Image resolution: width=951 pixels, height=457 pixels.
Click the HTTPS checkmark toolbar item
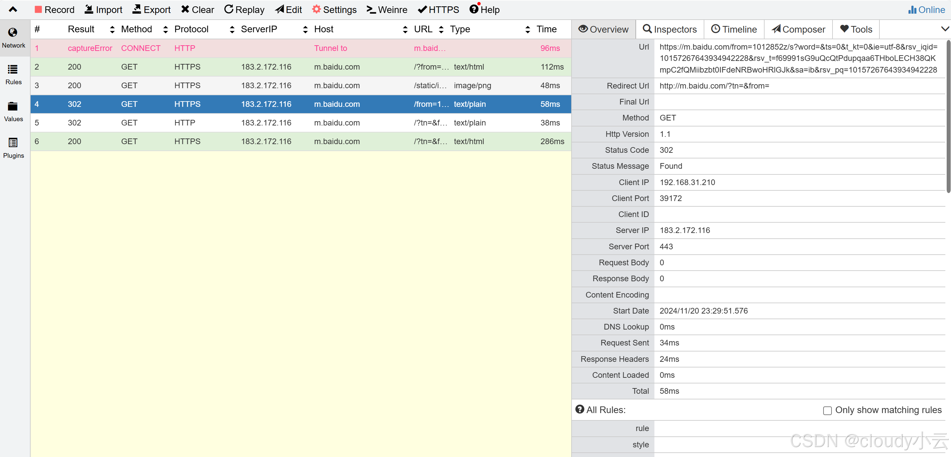(x=438, y=10)
